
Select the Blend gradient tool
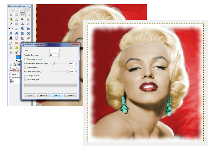pyautogui.click(x=23, y=38)
